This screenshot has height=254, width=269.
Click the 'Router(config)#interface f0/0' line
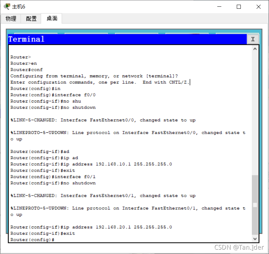[x=53, y=95]
